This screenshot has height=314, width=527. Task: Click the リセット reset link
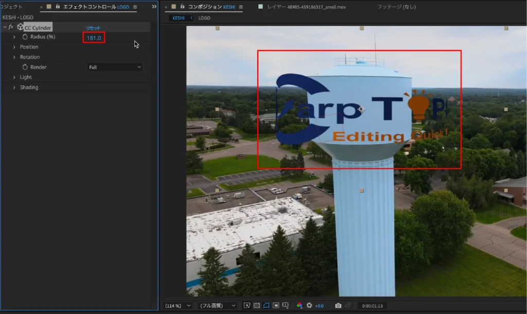93,28
